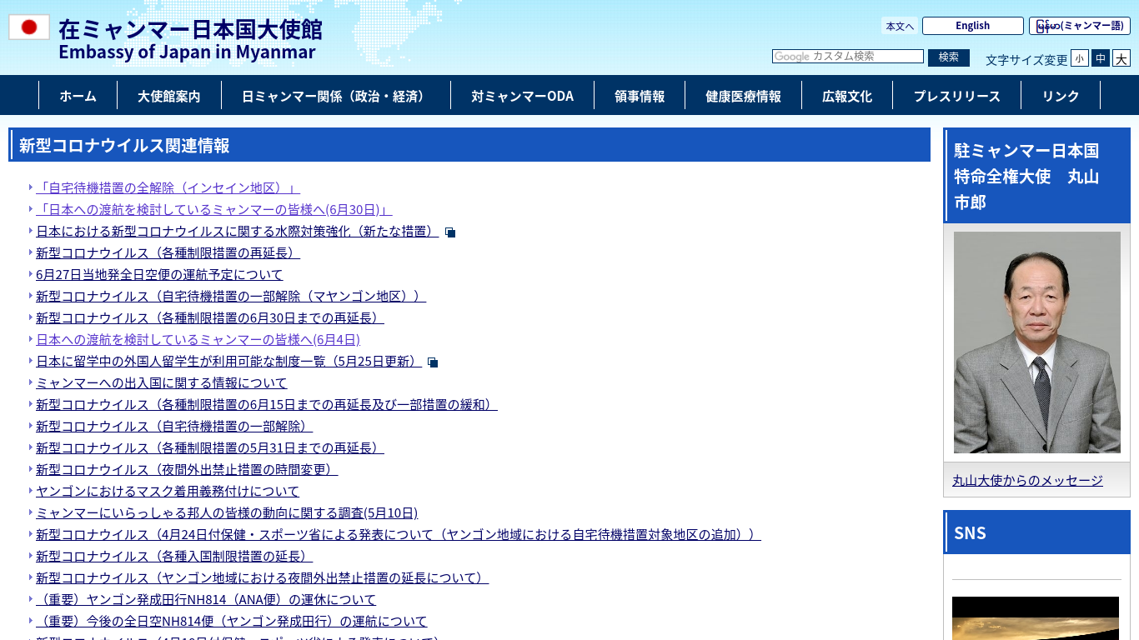The image size is (1139, 640).
Task: Open the ホーム menu item
Action: point(78,96)
